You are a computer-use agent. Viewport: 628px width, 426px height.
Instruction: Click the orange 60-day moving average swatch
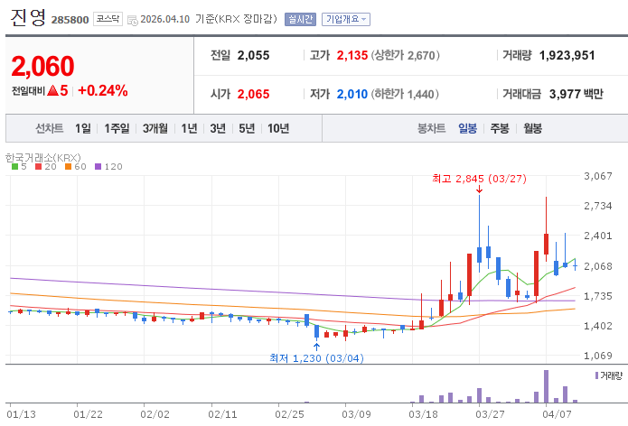tap(68, 167)
